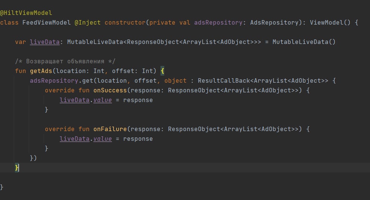Click the closing }) of the callback

coord(33,158)
